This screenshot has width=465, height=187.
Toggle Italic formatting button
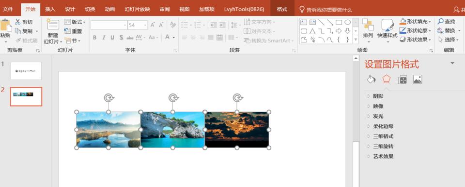tap(104, 38)
